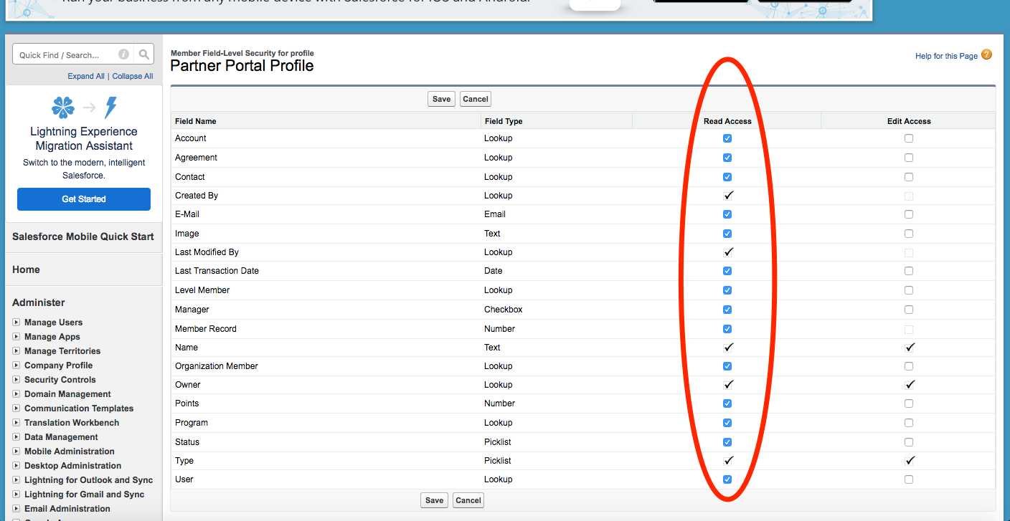
Task: Open the Security Controls setup link
Action: [60, 380]
